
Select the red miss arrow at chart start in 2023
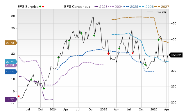click(x=19, y=96)
